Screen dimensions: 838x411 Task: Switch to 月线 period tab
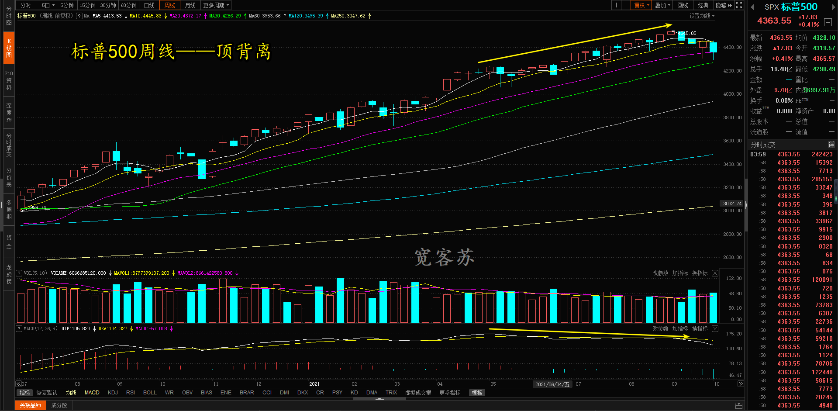click(190, 5)
